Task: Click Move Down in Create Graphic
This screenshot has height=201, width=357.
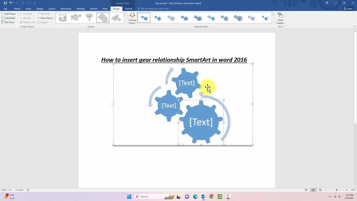Action: [45, 18]
